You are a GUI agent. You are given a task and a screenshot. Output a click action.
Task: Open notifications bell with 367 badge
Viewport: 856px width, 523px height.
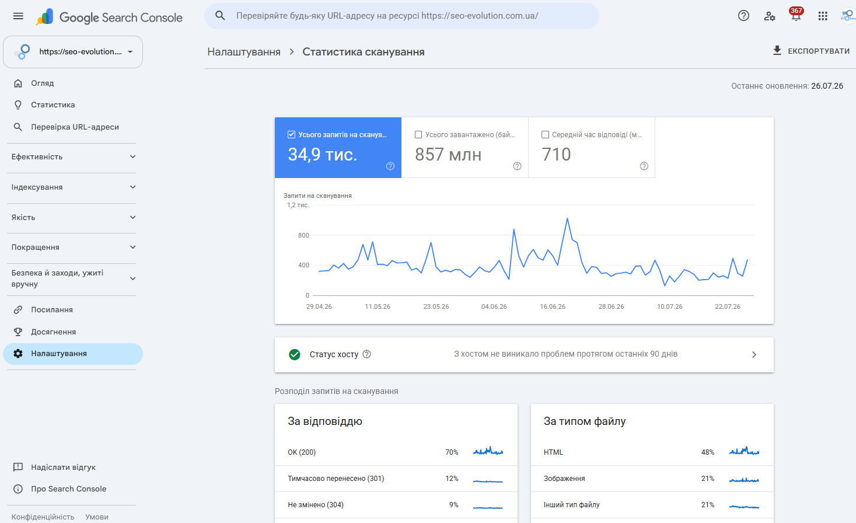click(x=796, y=16)
